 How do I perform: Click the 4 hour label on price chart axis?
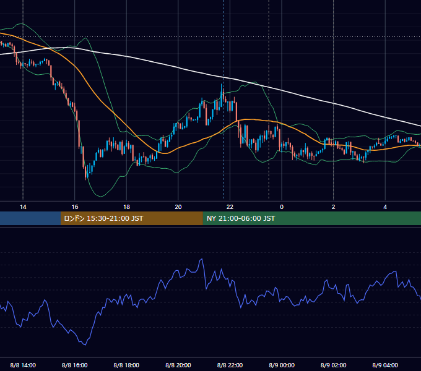click(x=385, y=207)
